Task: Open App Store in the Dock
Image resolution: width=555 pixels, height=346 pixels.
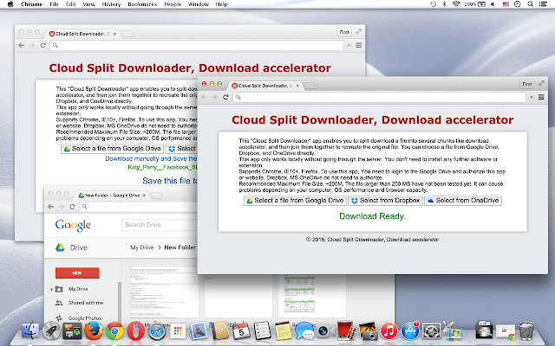Action: coord(410,330)
